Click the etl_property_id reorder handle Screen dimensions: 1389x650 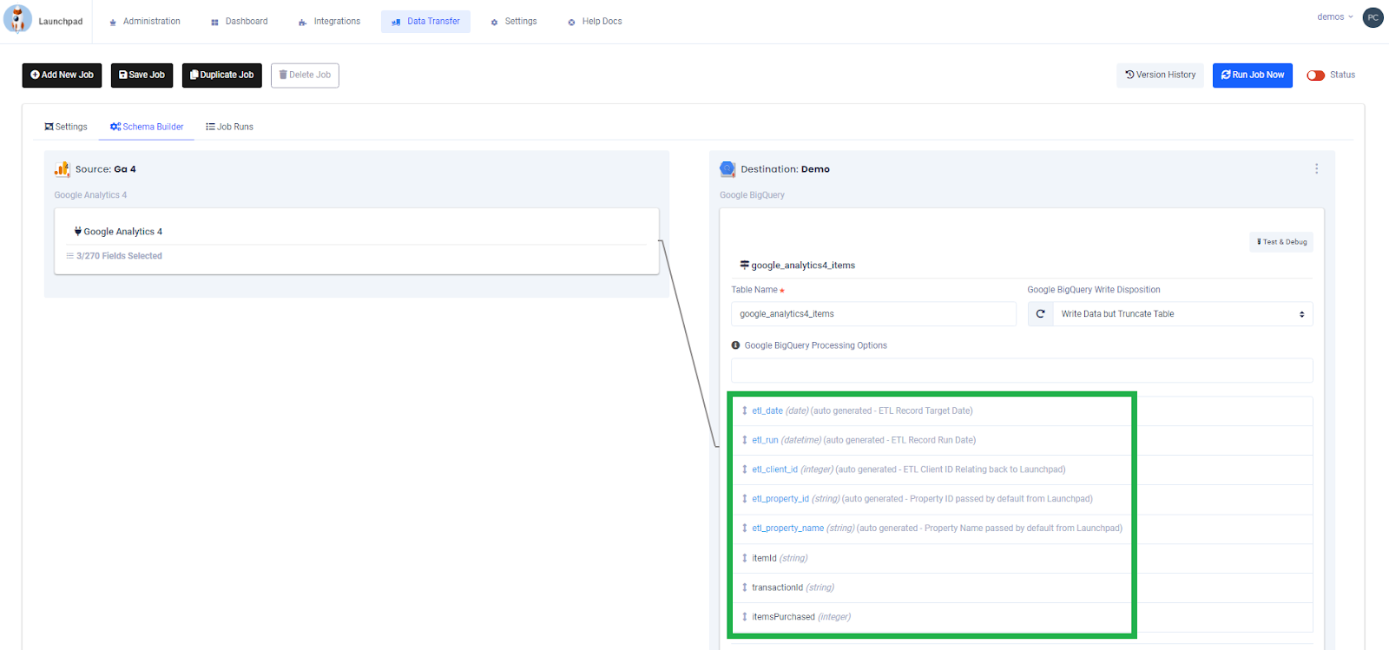[x=745, y=499]
